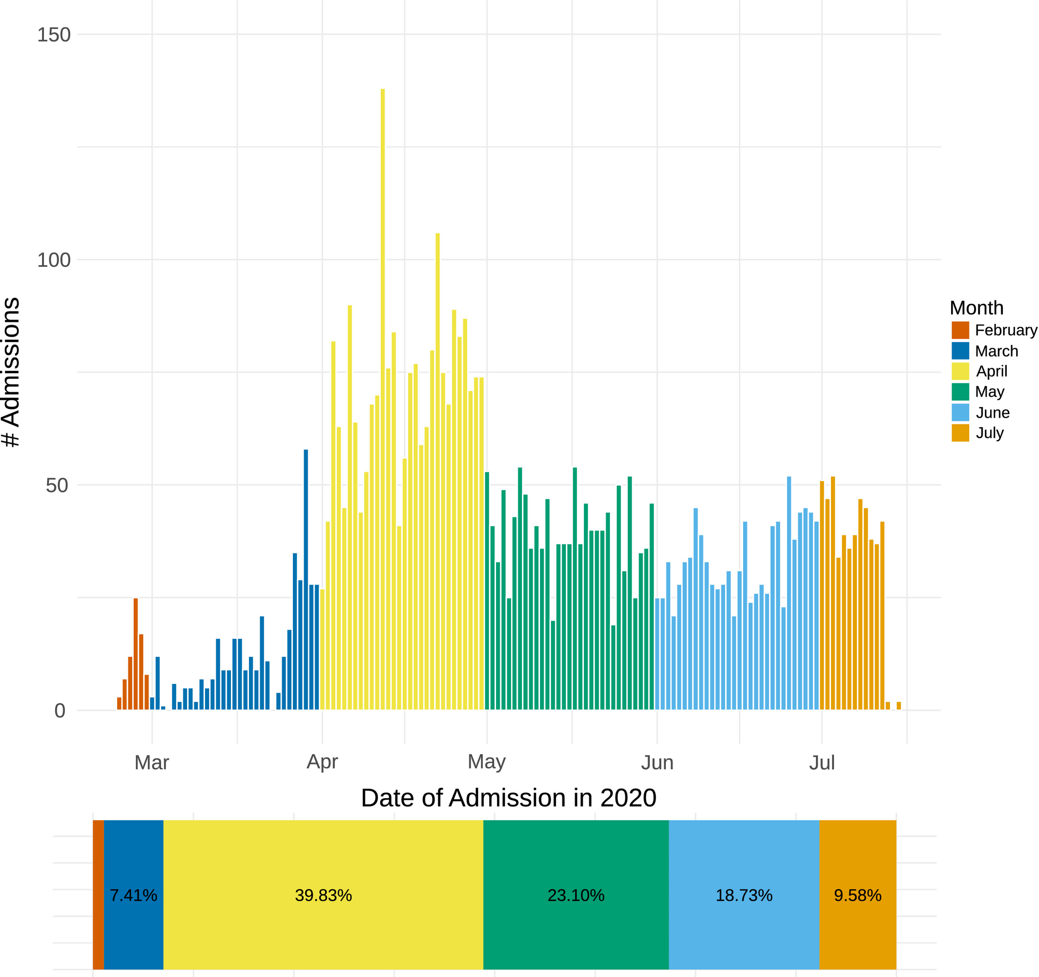Click the Apr x-axis label
The height and width of the screenshot is (977, 1039).
tap(322, 762)
